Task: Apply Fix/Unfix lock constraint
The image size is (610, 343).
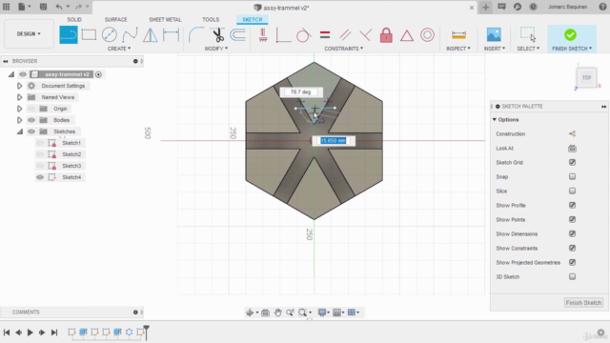Action: click(x=386, y=35)
